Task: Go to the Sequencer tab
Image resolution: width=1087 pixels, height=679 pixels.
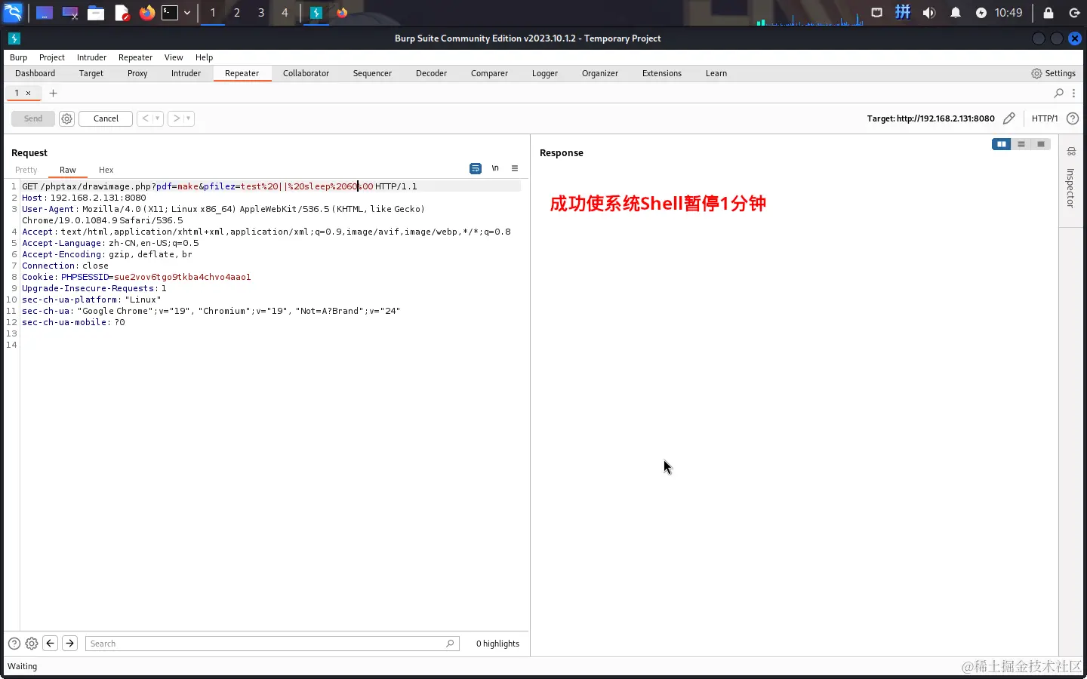Action: point(372,73)
